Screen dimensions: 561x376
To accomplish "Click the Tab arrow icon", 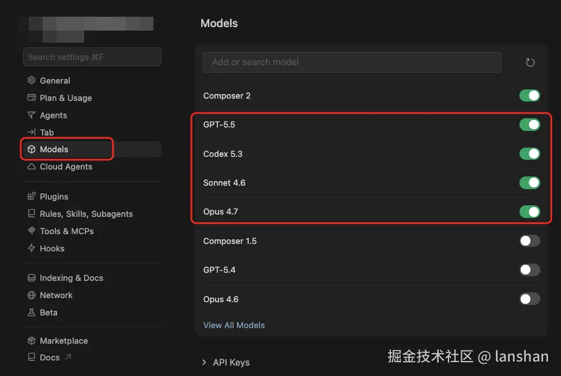I will [x=32, y=132].
